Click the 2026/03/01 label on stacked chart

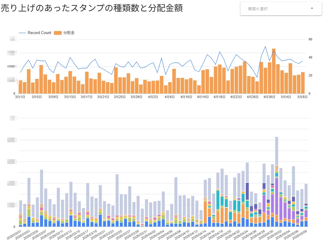click(x=14, y=235)
